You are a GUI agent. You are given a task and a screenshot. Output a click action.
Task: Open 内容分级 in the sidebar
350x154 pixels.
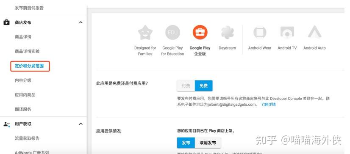[x=23, y=80]
